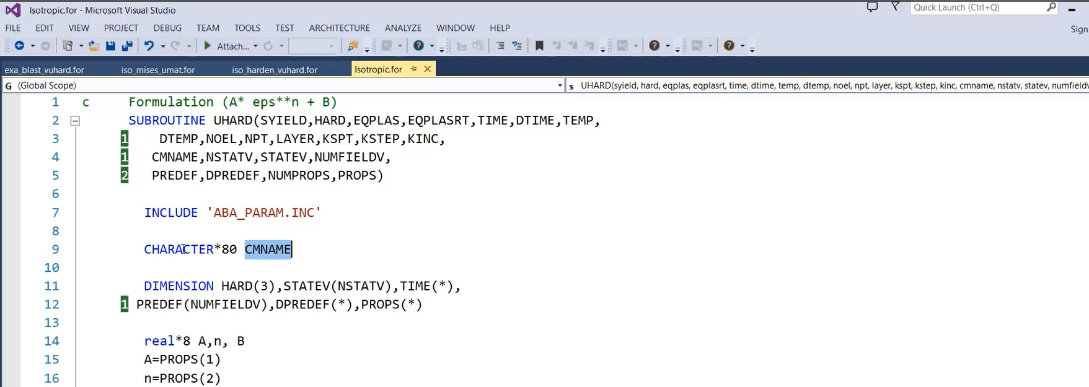The width and height of the screenshot is (1089, 387).
Task: Click the Undo arrow icon
Action: [x=149, y=46]
